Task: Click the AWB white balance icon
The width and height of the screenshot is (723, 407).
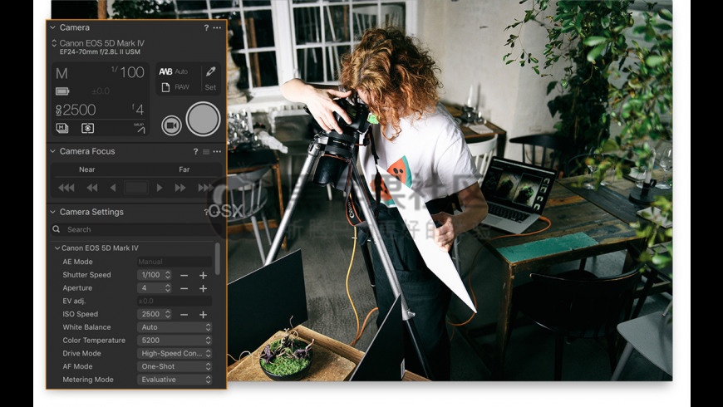Action: pos(165,71)
